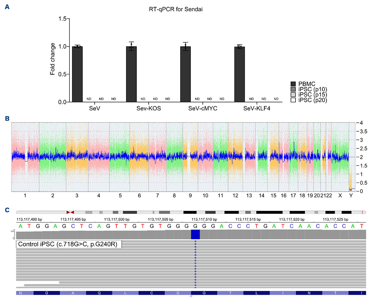377x298 pixels.
Task: Select the PBMC bar for SeV-cMYC
Action: pyautogui.click(x=185, y=74)
